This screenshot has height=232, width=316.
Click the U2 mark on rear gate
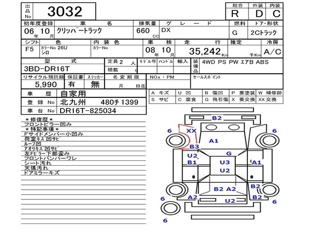point(230,201)
